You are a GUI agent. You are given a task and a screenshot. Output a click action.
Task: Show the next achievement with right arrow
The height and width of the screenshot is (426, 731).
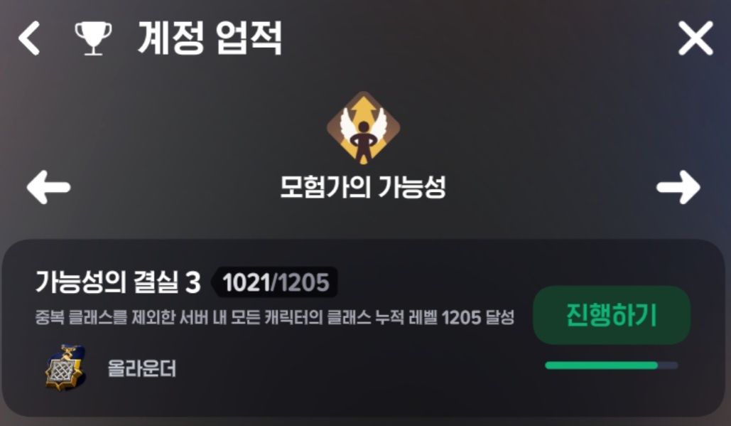click(678, 187)
